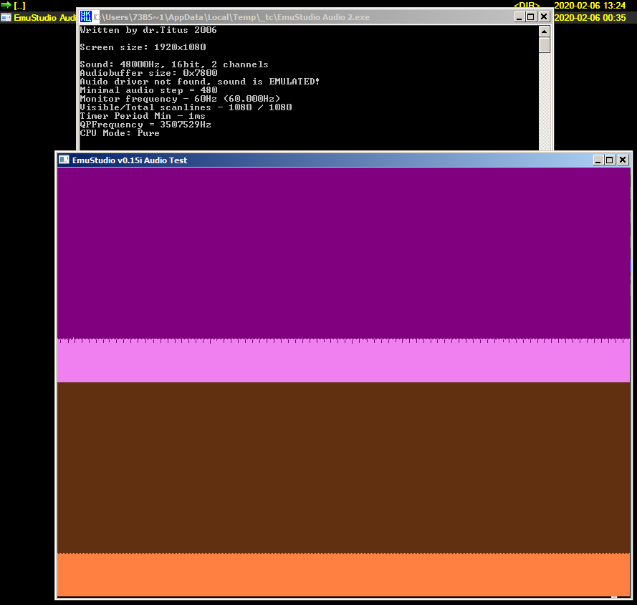The width and height of the screenshot is (637, 605).
Task: Maximize the EmuStudio Audio Test window
Action: click(610, 160)
